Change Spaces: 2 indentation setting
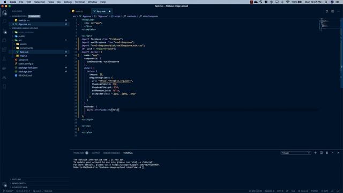 269,191
